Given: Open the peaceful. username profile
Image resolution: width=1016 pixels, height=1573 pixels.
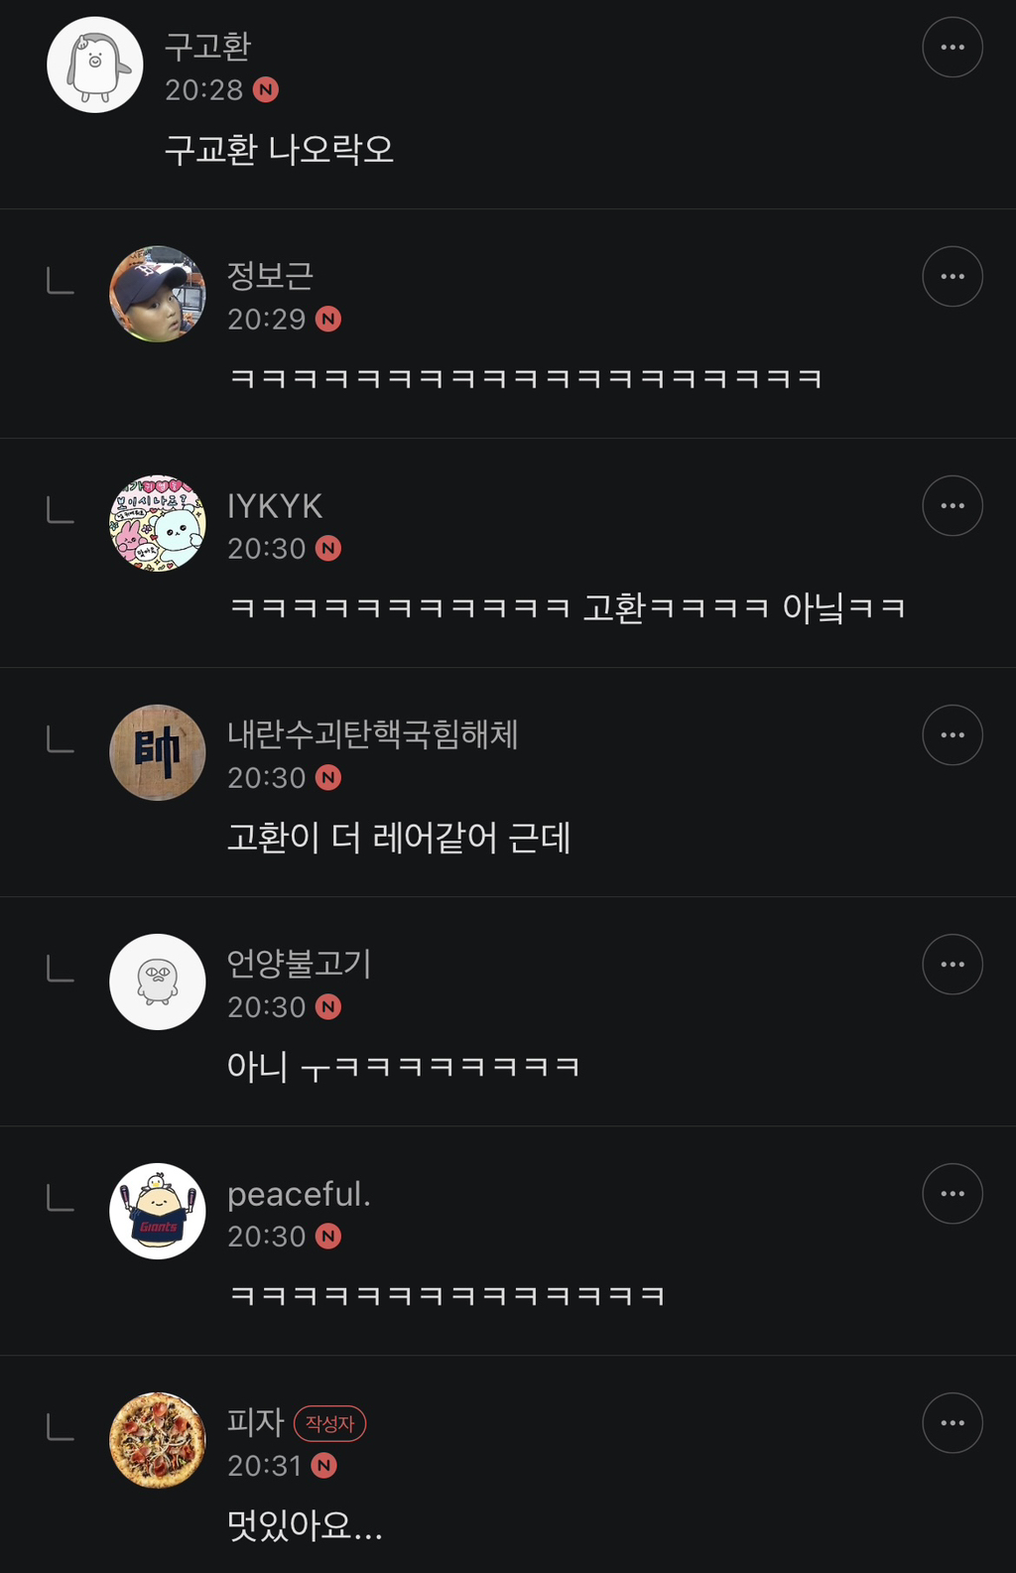Looking at the screenshot, I should (x=299, y=1194).
